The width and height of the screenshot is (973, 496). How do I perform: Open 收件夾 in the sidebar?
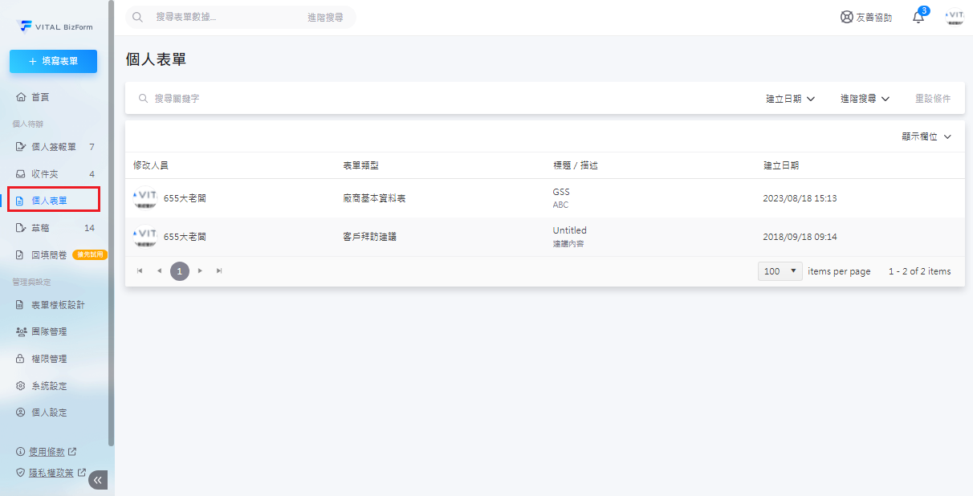[45, 174]
